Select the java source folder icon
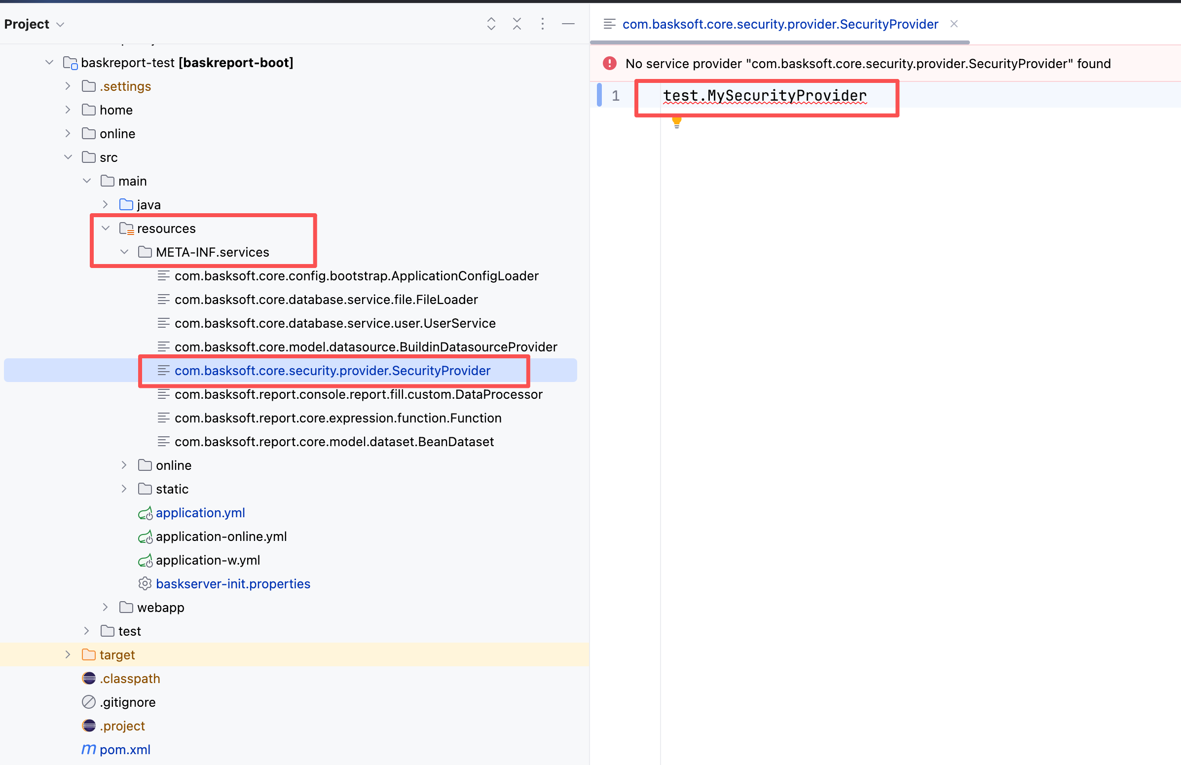Viewport: 1181px width, 765px height. click(x=126, y=204)
